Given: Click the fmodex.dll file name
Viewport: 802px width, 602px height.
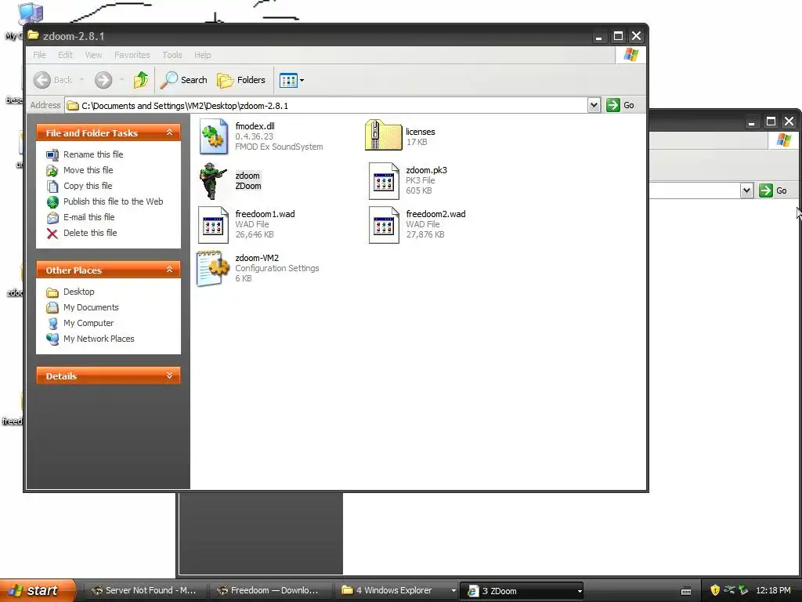Looking at the screenshot, I should 255,126.
